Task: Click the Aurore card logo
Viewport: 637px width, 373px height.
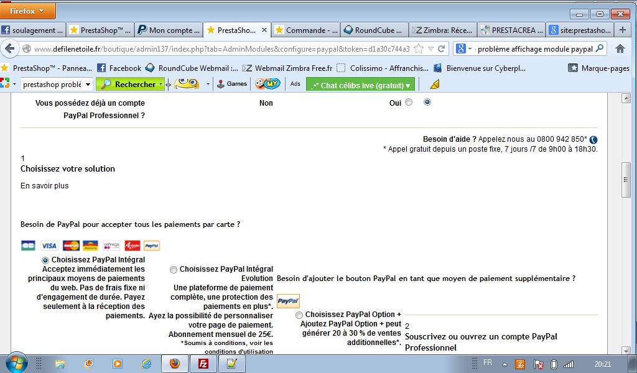Action: point(90,246)
